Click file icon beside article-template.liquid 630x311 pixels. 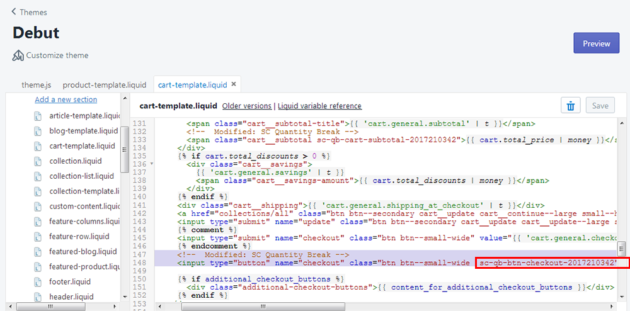point(38,116)
